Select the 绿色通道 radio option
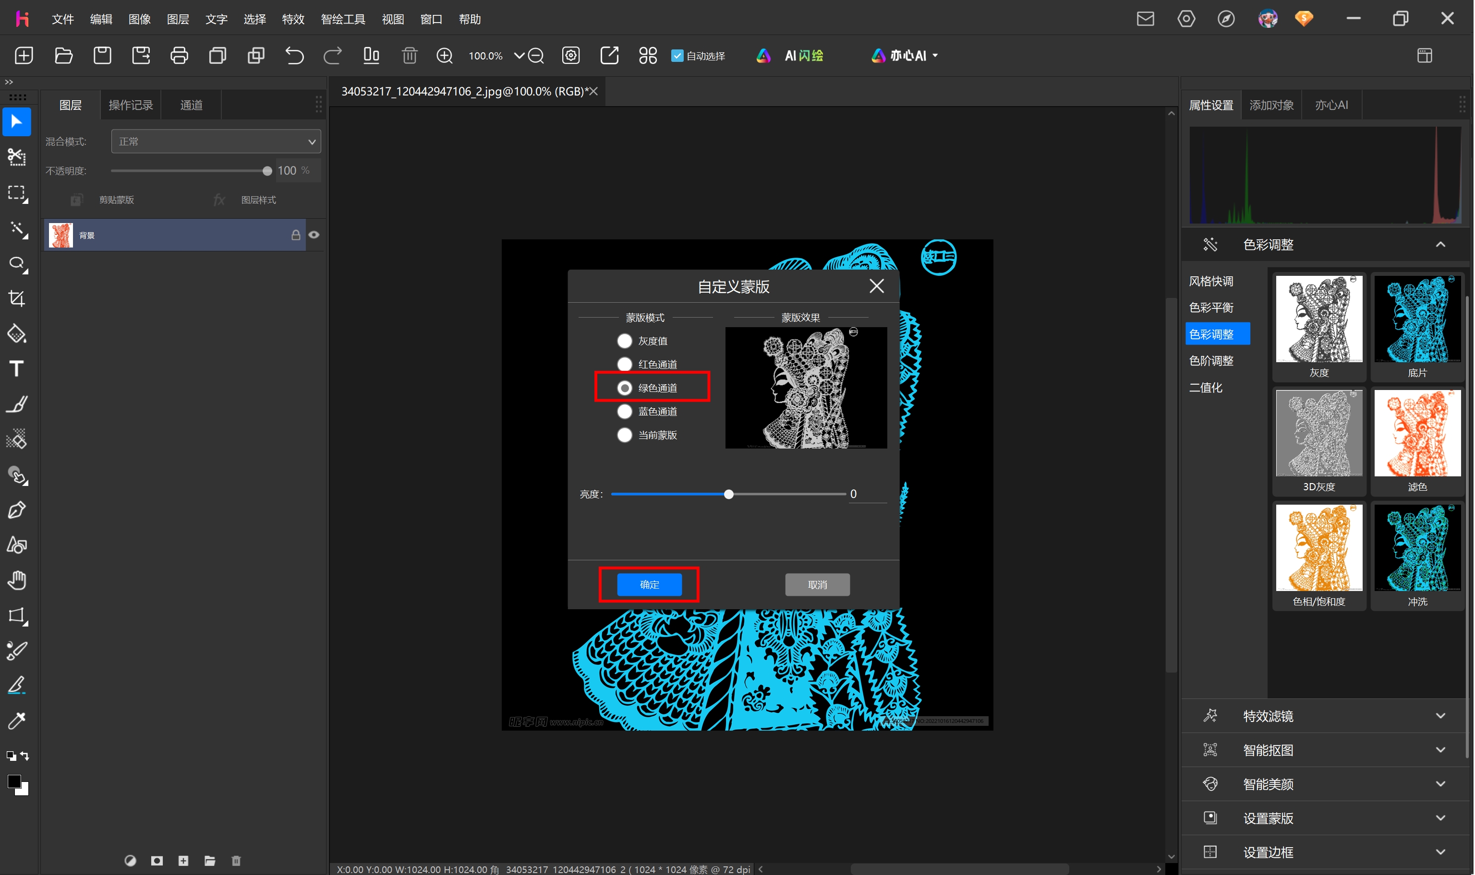The height and width of the screenshot is (875, 1475). click(x=624, y=388)
